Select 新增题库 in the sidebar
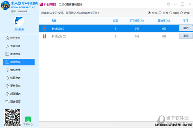 19,62
